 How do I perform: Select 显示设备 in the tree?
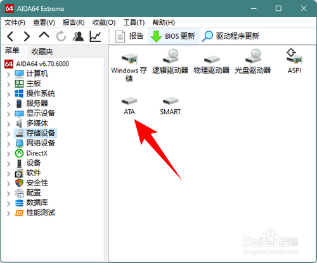pos(35,113)
